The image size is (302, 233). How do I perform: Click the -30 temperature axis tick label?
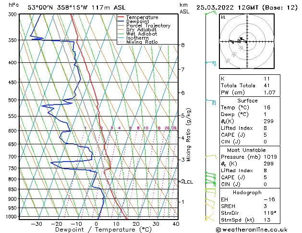pos(36,224)
